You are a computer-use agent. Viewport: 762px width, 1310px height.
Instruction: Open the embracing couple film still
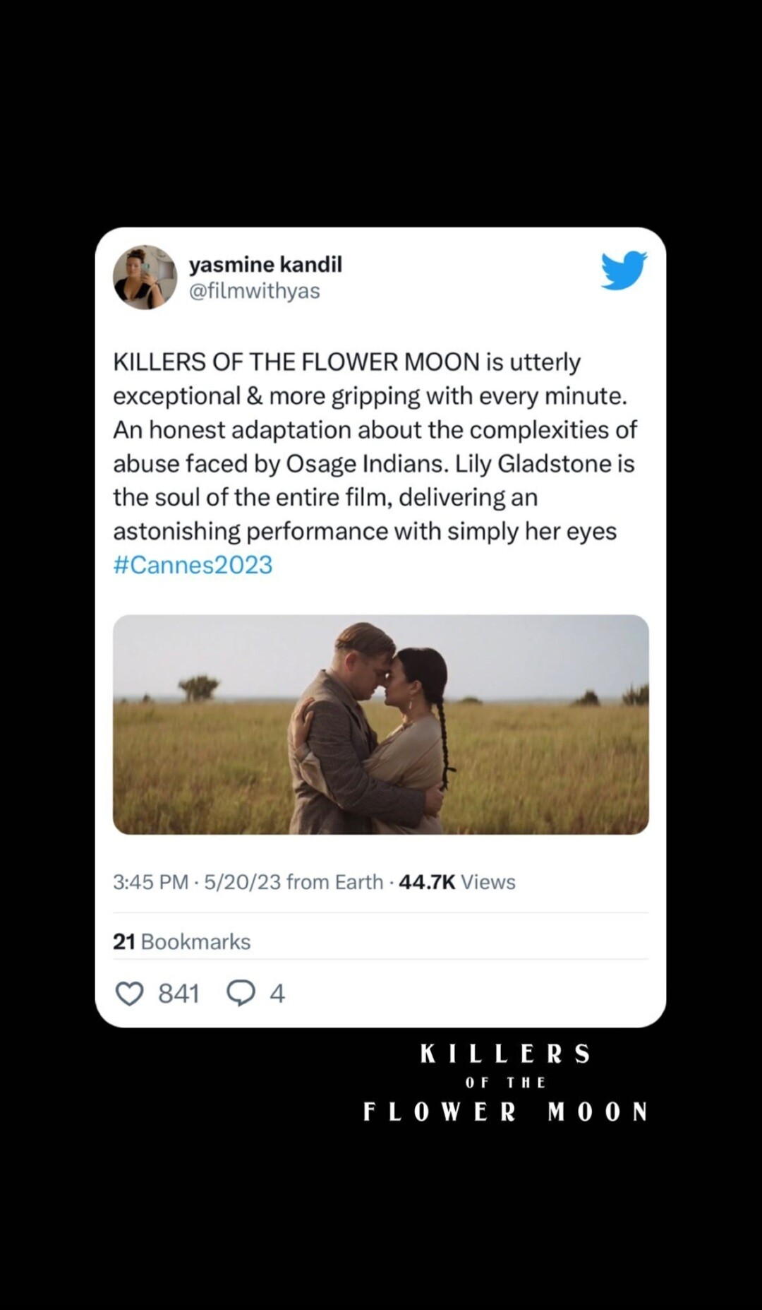coord(380,724)
